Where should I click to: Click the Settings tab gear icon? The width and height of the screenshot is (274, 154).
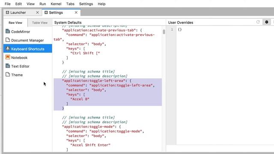pos(46,12)
